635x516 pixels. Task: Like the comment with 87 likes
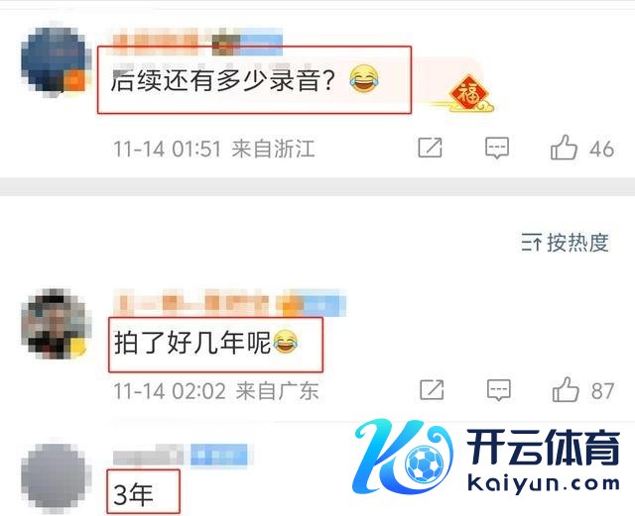point(566,390)
